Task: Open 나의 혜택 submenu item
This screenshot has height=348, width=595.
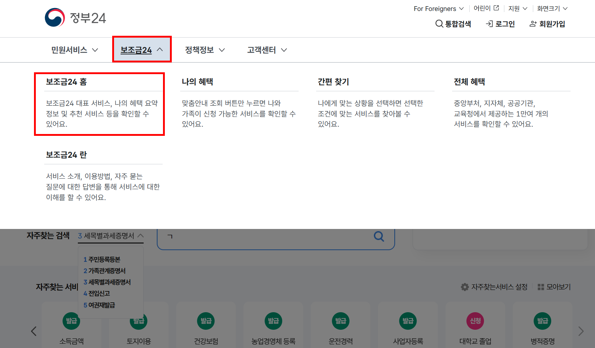Action: point(198,82)
